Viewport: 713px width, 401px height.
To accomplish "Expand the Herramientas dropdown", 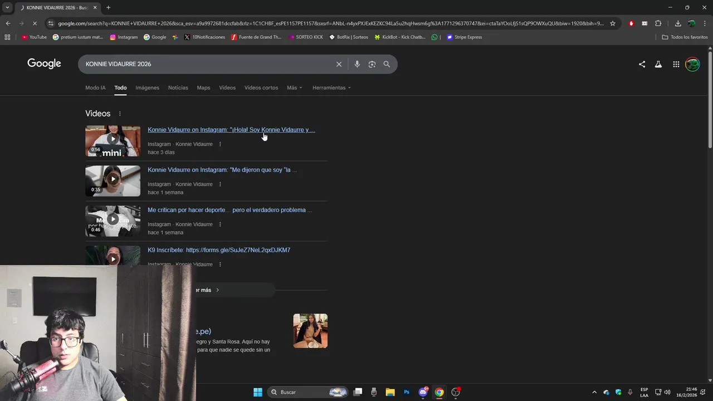I will coord(331,88).
